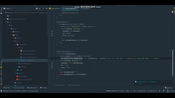Viewport: 175px width, 98px height.
Task: Click the Angular icon of chat.module.ts
Action: (x=17, y=76)
